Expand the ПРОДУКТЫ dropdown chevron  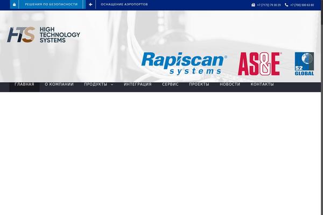point(112,84)
